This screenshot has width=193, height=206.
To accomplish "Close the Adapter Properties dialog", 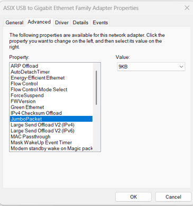I will pyautogui.click(x=187, y=8).
